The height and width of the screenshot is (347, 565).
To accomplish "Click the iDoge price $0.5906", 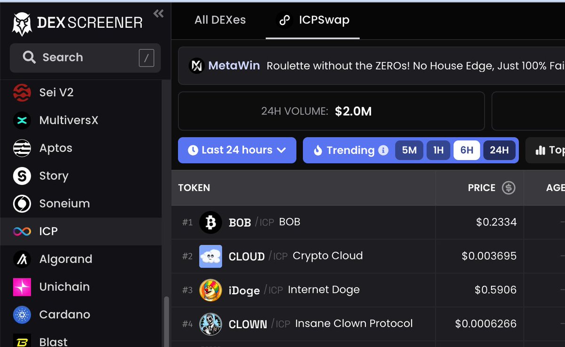I will pos(496,290).
